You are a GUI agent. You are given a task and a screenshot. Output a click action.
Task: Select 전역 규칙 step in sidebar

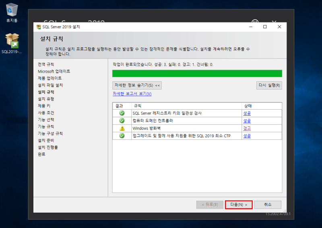click(x=46, y=64)
